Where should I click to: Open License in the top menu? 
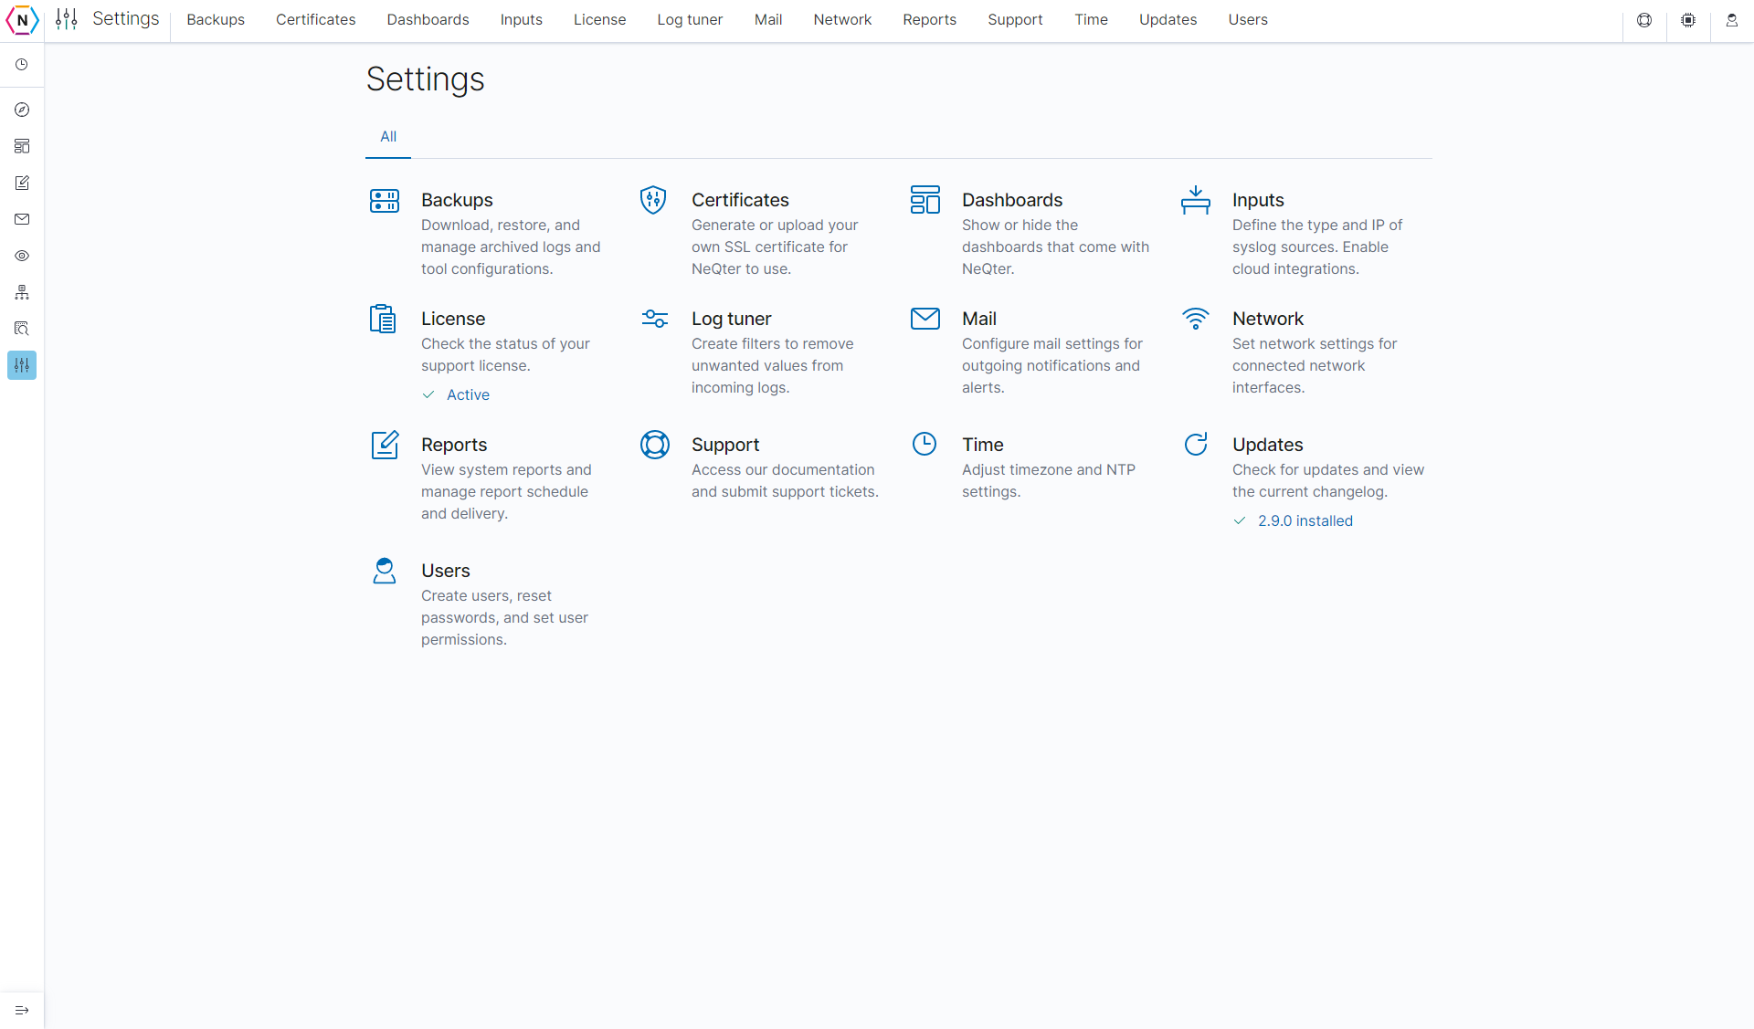pyautogui.click(x=600, y=20)
